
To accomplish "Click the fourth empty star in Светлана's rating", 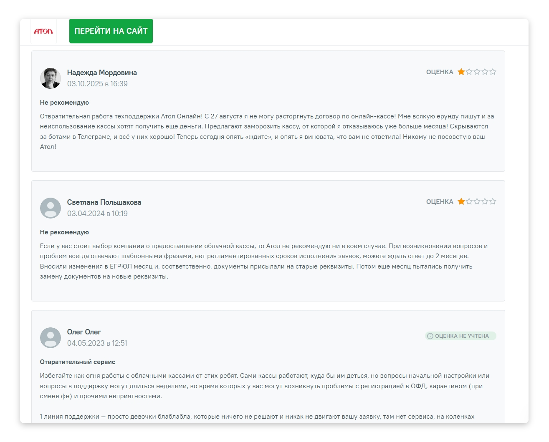I will (486, 201).
